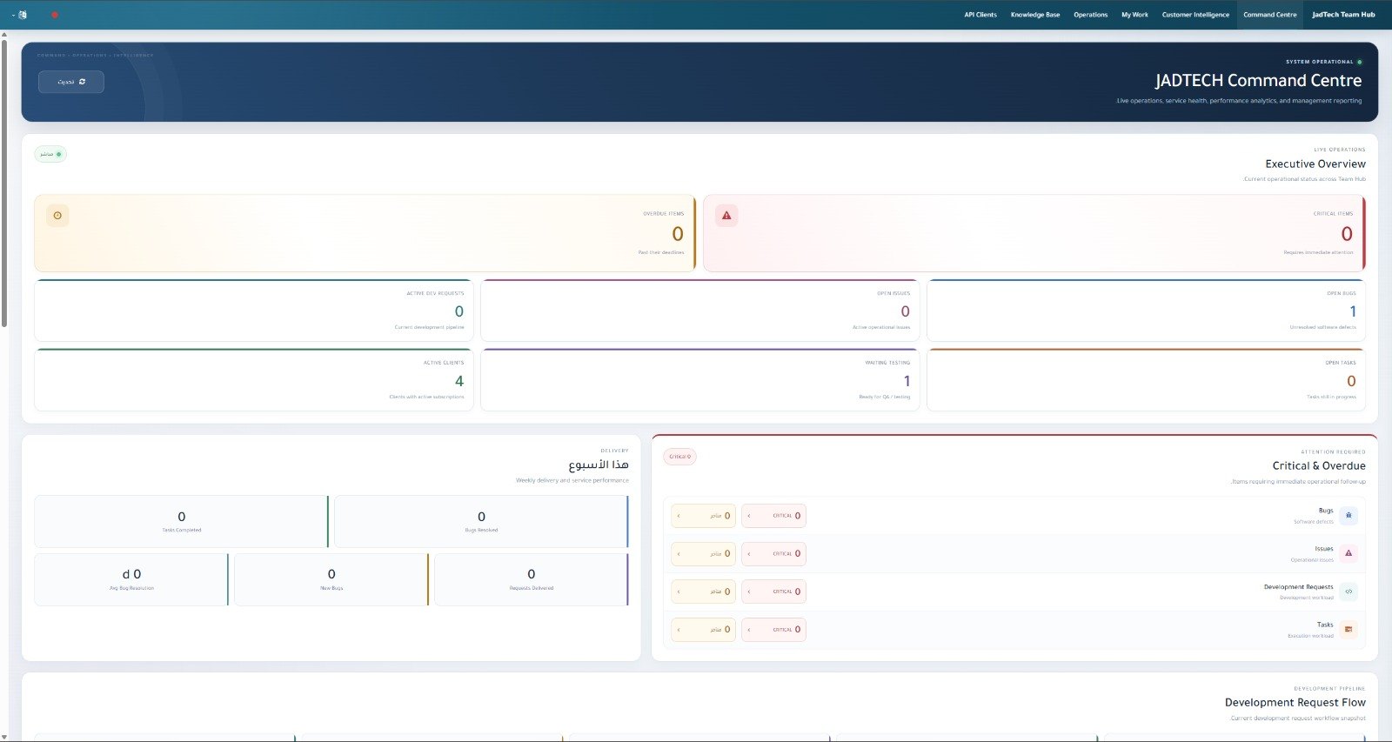This screenshot has height=742, width=1392.
Task: Open the Open Tasks stat card
Action: [x=1146, y=380]
